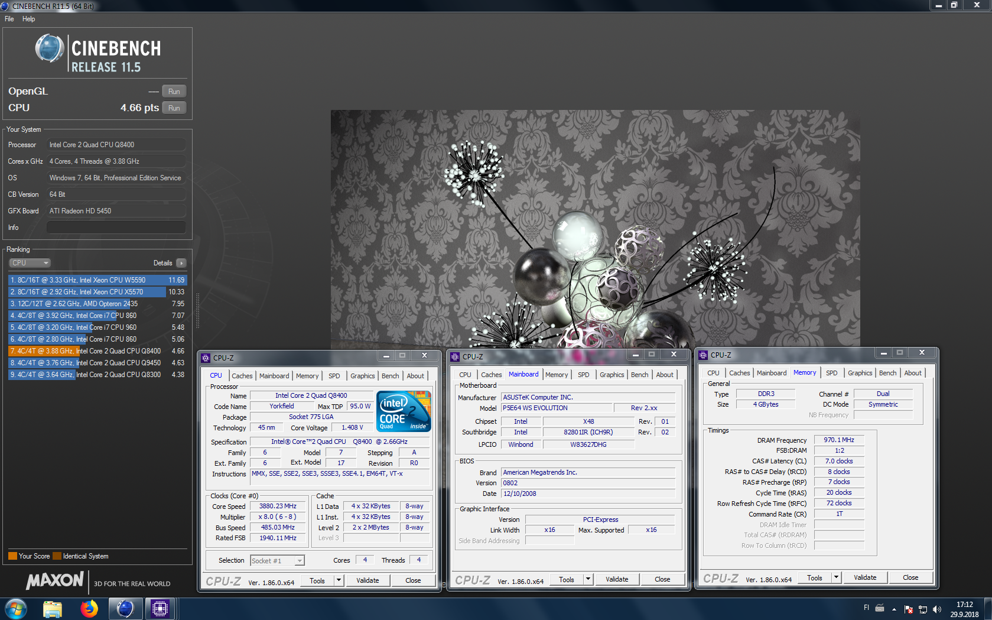Click the Details label in Ranking
This screenshot has height=620, width=992.
(162, 263)
